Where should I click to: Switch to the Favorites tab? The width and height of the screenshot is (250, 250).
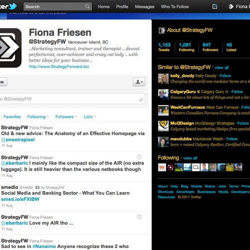(12, 116)
